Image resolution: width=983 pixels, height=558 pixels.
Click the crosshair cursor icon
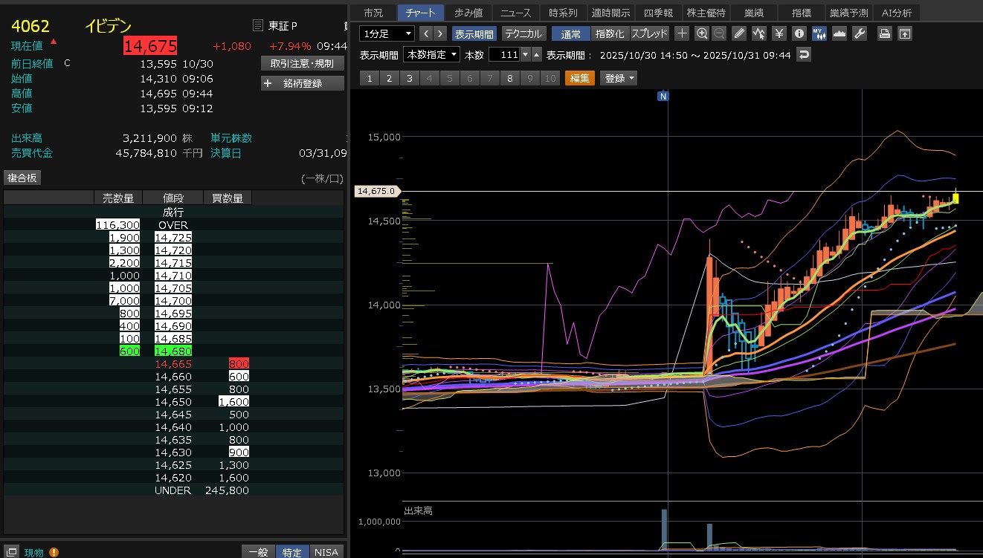tap(682, 33)
